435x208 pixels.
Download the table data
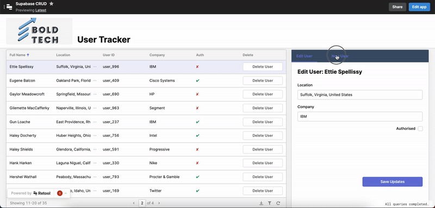[261, 203]
